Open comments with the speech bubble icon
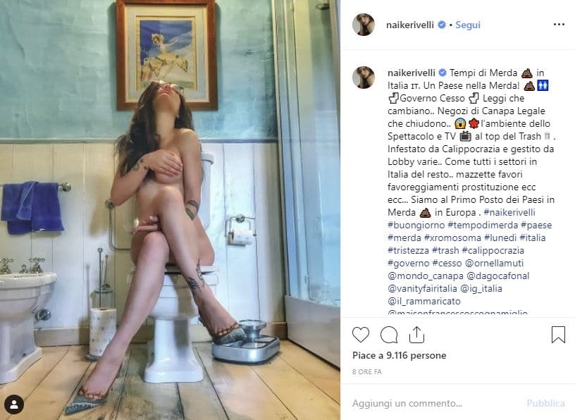The width and height of the screenshot is (575, 420). coord(389,335)
